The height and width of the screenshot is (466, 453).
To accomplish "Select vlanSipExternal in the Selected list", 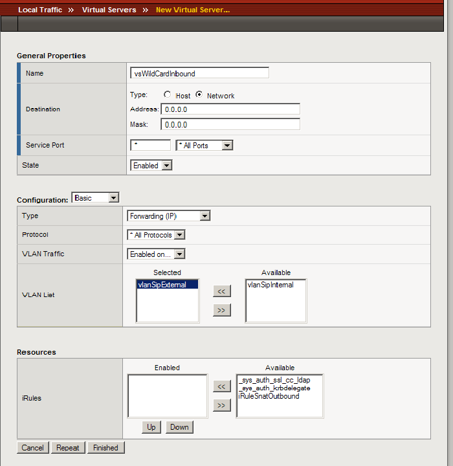I will [162, 285].
